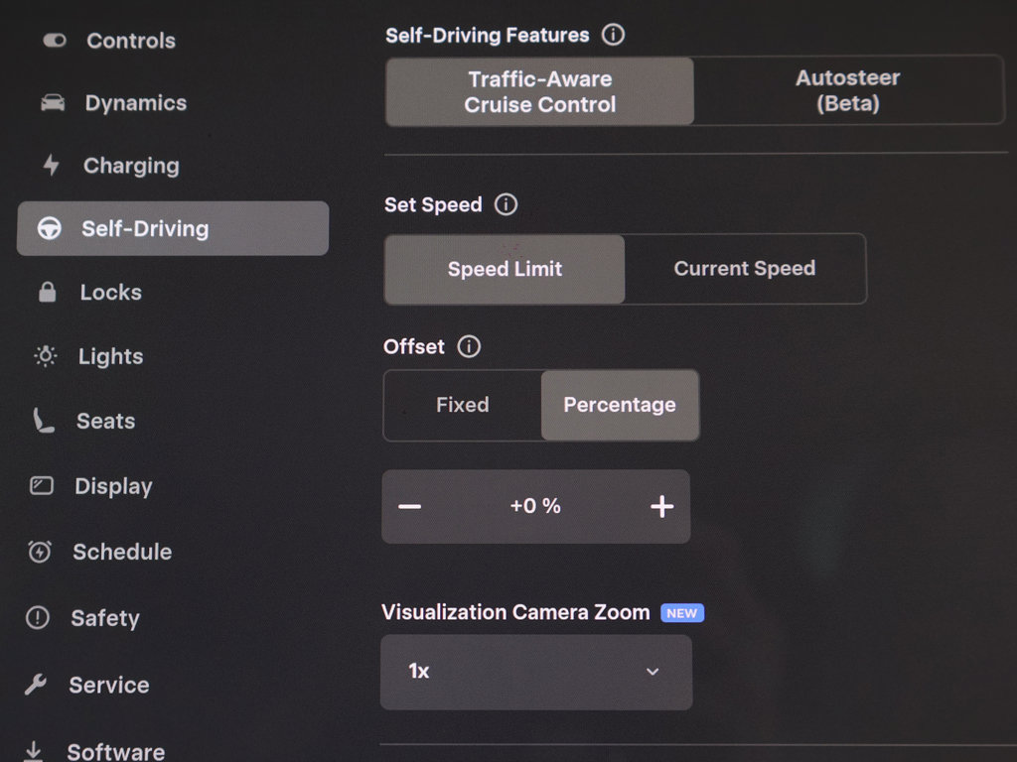Screen dimensions: 1017x762
Task: Increase offset with the plus button
Action: 662,507
